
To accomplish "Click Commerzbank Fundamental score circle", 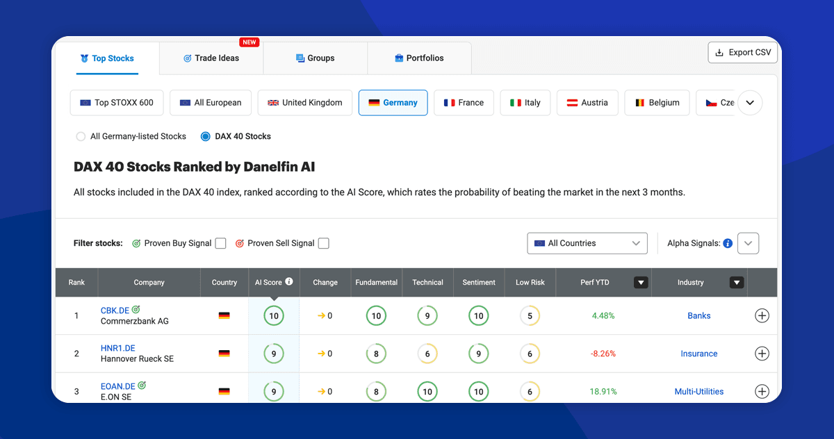I will click(x=376, y=316).
